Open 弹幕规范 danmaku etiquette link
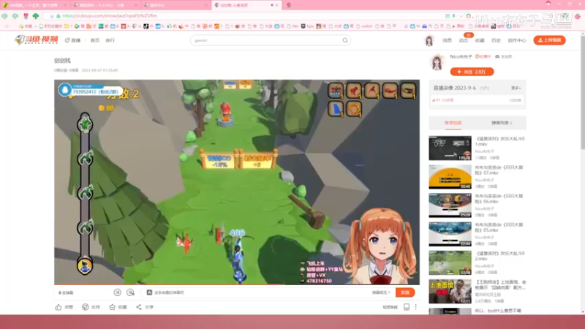The image size is (585, 329). pos(381,292)
